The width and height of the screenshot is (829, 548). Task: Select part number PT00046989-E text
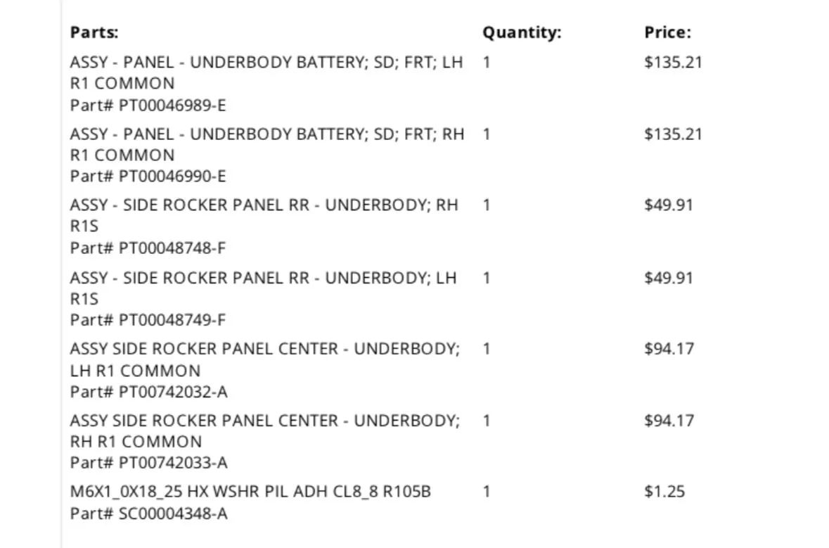[x=172, y=106]
